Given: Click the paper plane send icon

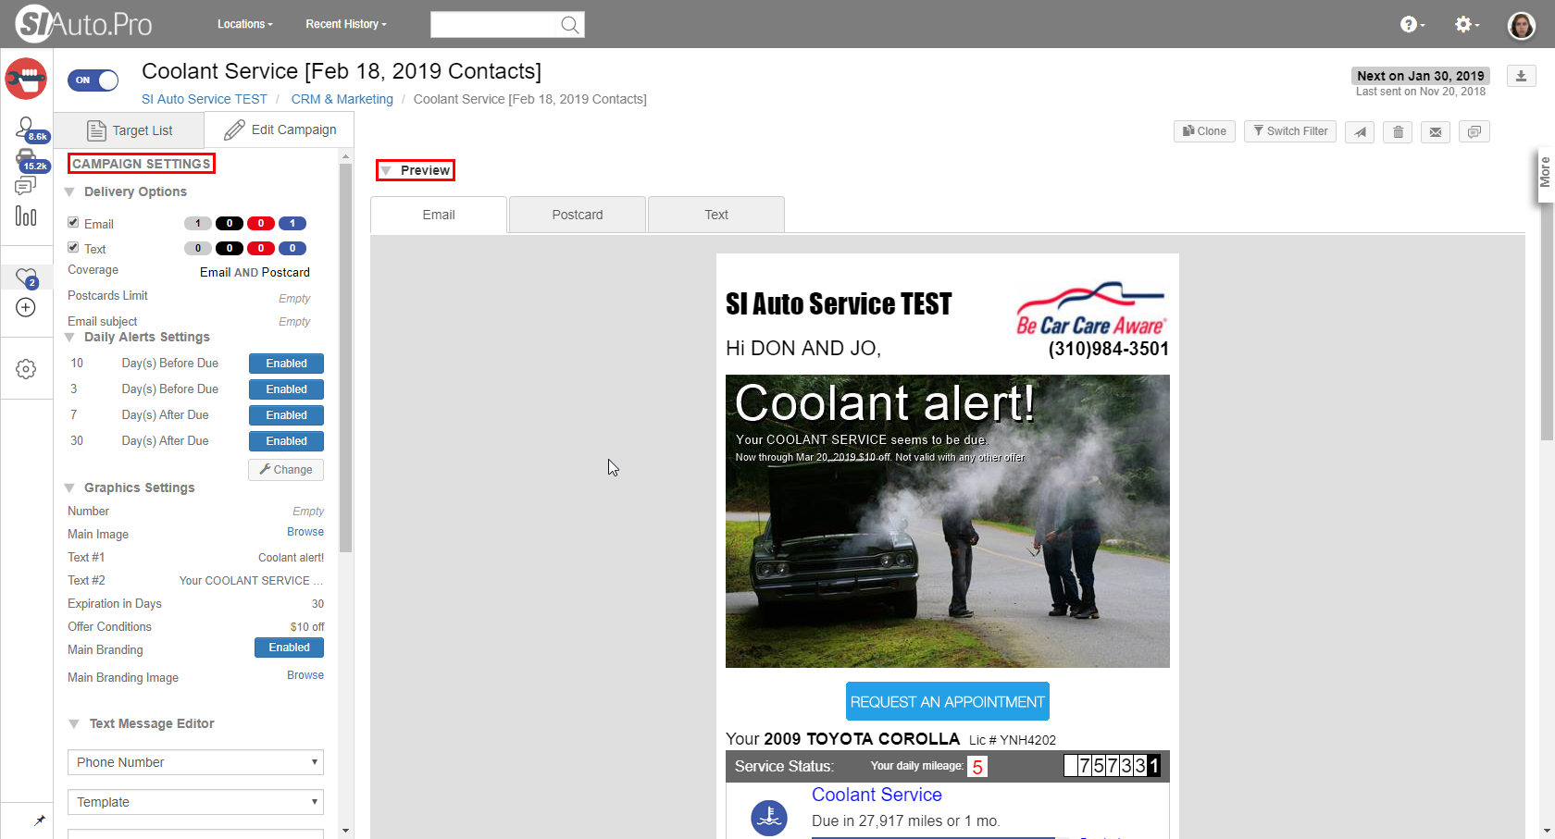Looking at the screenshot, I should pyautogui.click(x=1360, y=131).
